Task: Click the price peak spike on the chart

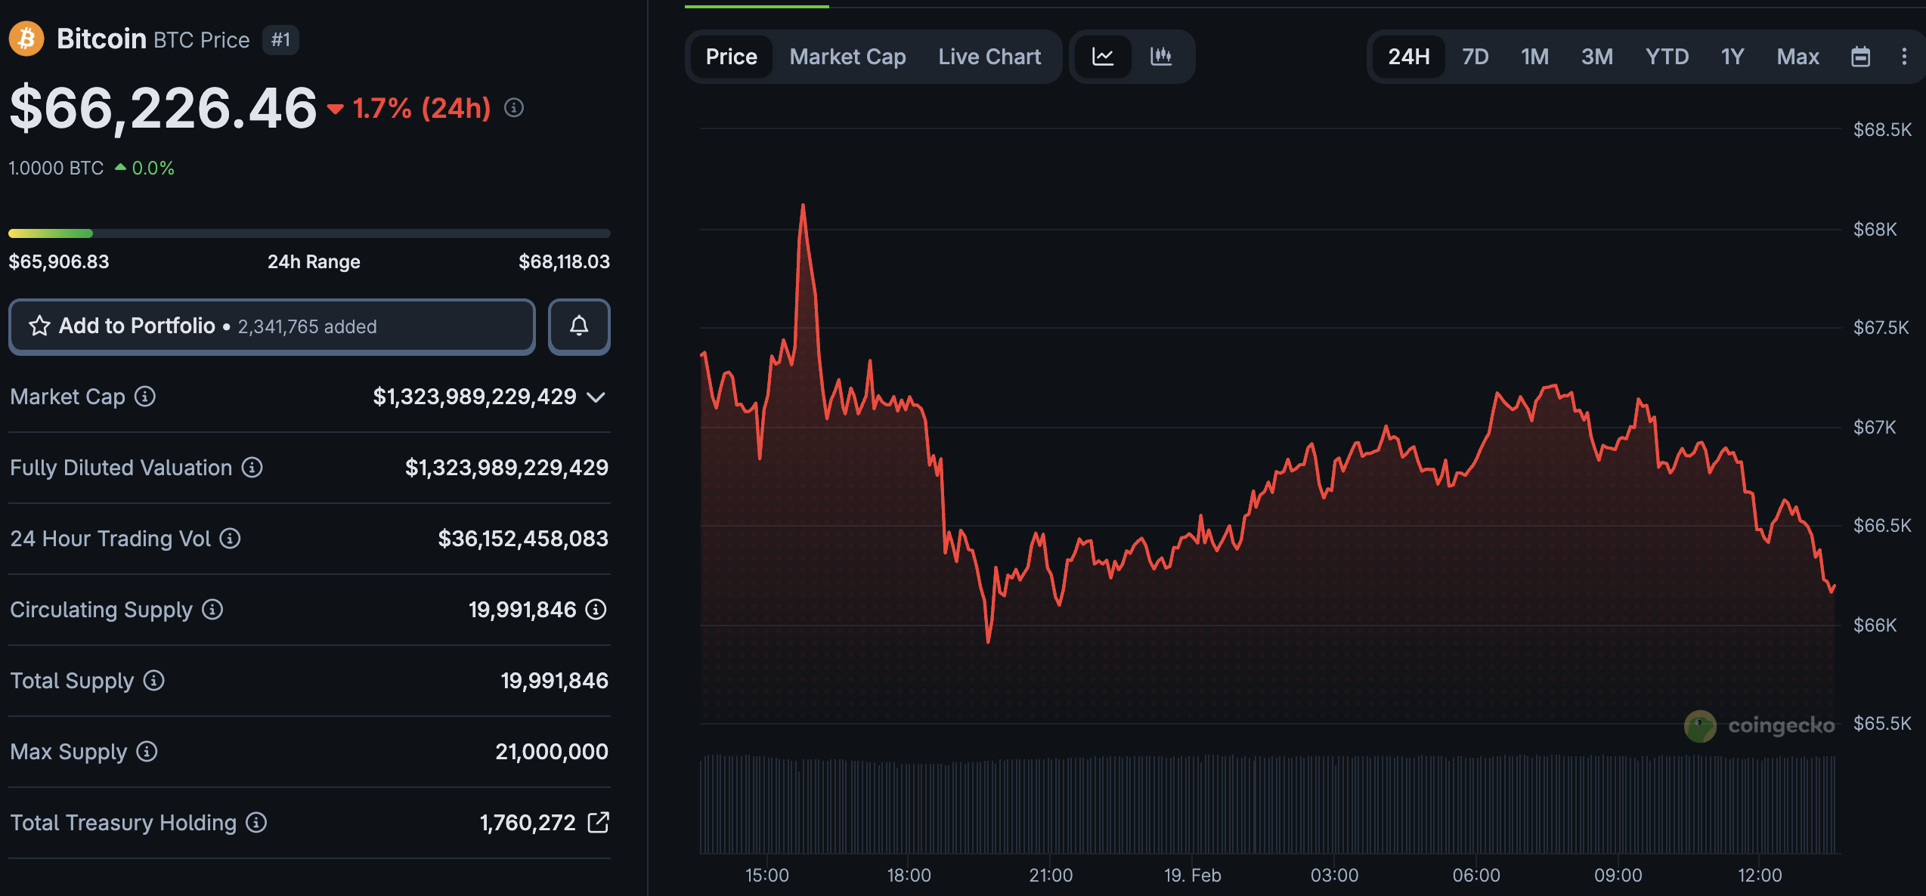Action: tap(803, 206)
